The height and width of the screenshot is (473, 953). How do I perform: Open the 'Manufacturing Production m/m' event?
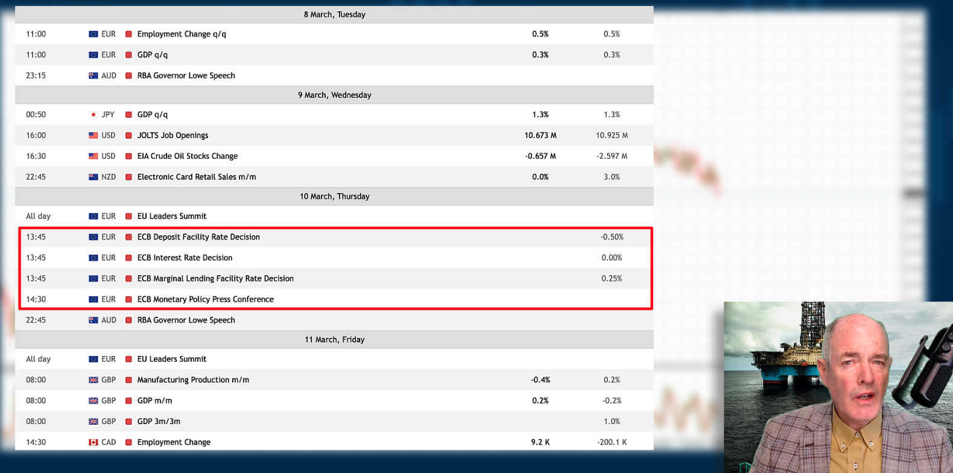pos(193,380)
